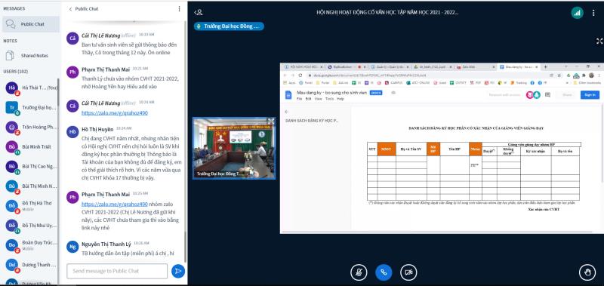Click the conference room webcam thumbnail
This screenshot has height=286, width=604.
point(234,148)
